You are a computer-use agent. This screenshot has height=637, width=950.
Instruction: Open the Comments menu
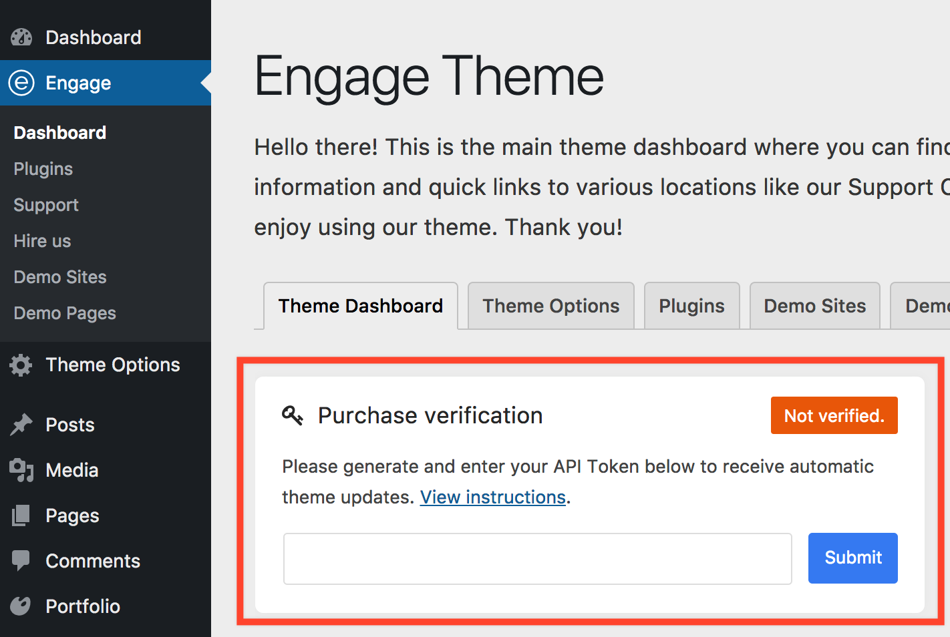(x=106, y=561)
